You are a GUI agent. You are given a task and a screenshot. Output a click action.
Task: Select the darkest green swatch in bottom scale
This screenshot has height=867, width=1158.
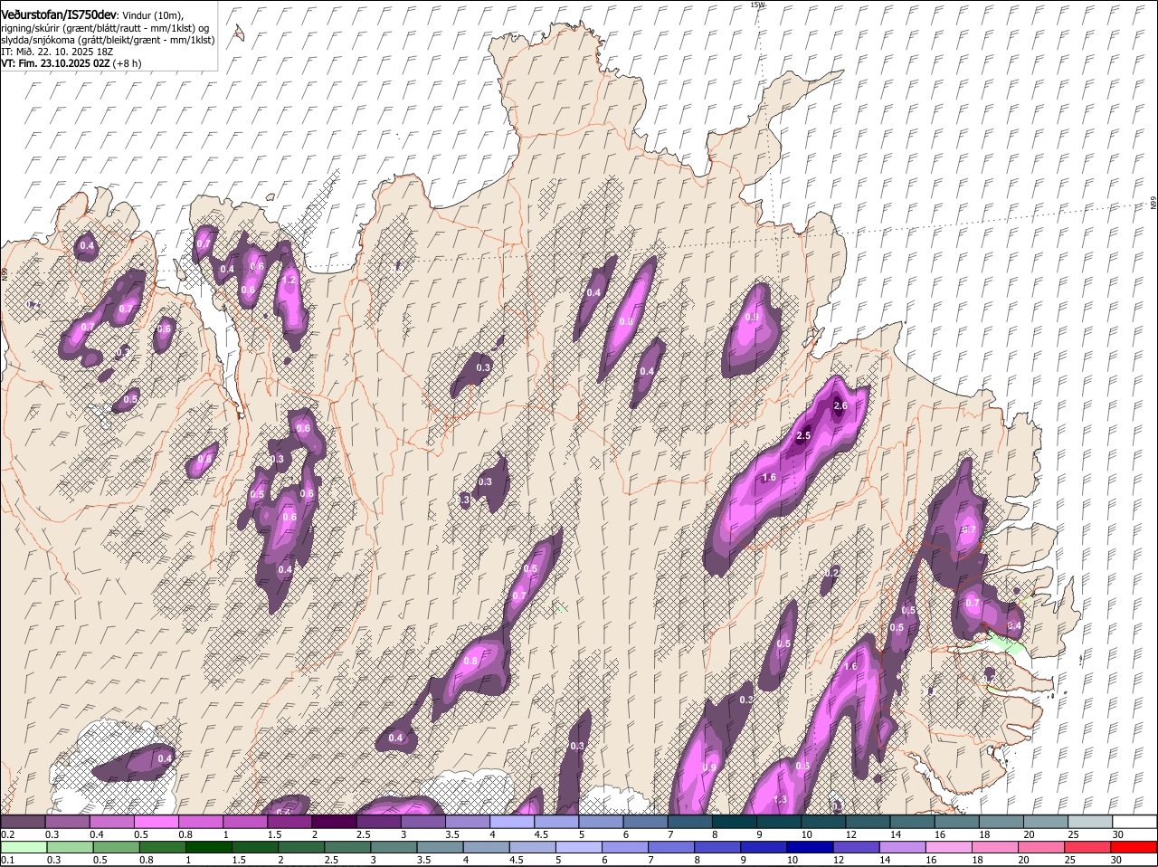208,848
